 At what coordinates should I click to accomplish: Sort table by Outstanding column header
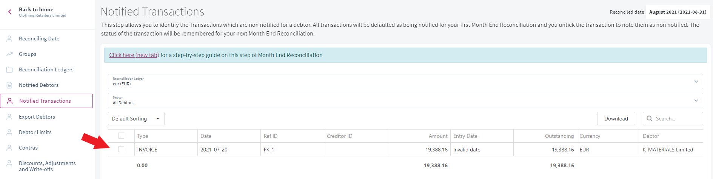pyautogui.click(x=559, y=136)
